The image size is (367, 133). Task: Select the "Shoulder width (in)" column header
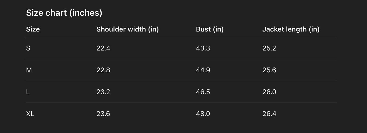[127, 29]
